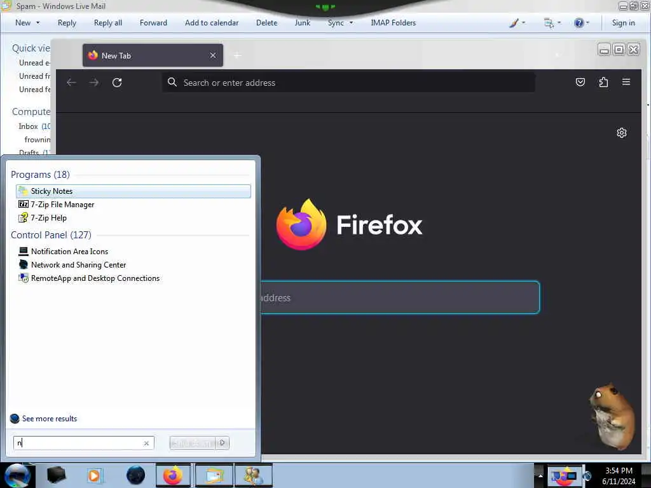Screen dimensions: 651x488
Task: Open Sticky Notes from search results
Action: pyautogui.click(x=134, y=191)
